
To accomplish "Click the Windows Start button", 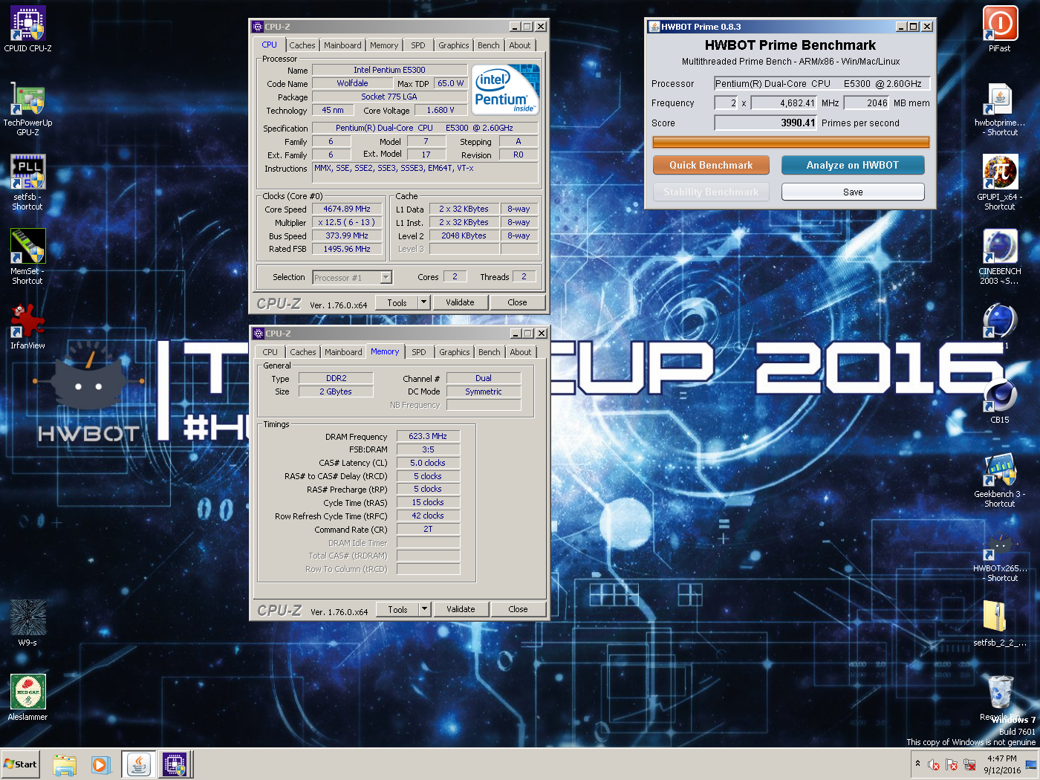I will point(20,764).
